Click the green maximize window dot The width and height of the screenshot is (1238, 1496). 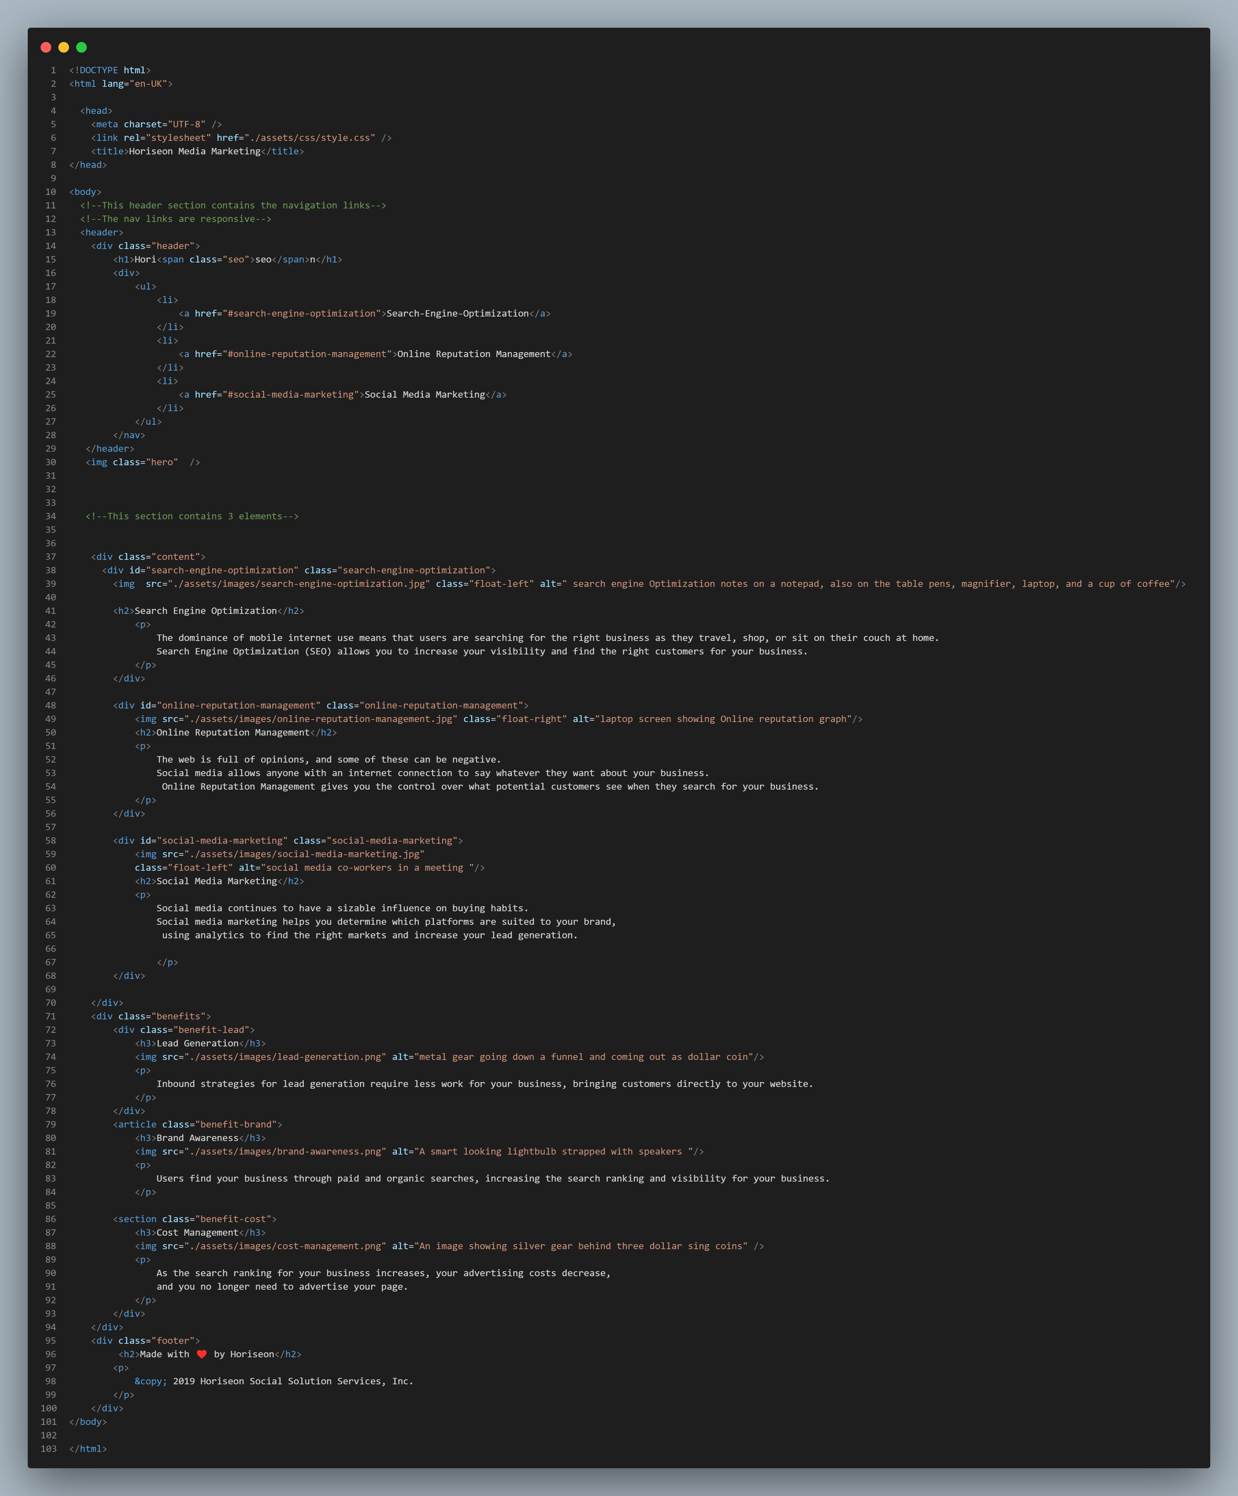pos(81,47)
